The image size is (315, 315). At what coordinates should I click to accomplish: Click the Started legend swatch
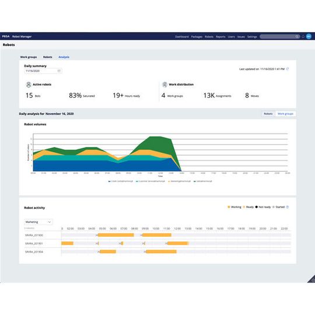click(273, 207)
